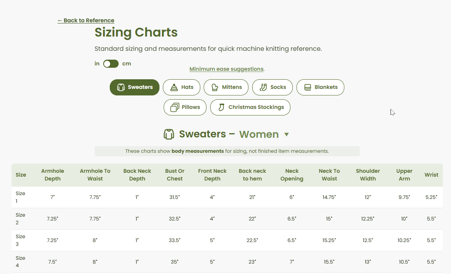Click the 9.75" upper arm value
451x274 pixels.
pos(404,197)
